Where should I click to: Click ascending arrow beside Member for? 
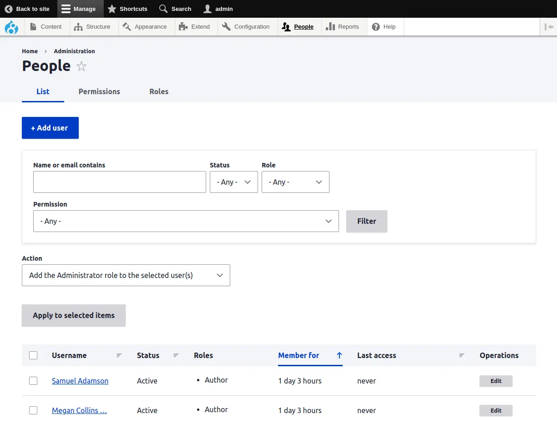click(x=339, y=355)
